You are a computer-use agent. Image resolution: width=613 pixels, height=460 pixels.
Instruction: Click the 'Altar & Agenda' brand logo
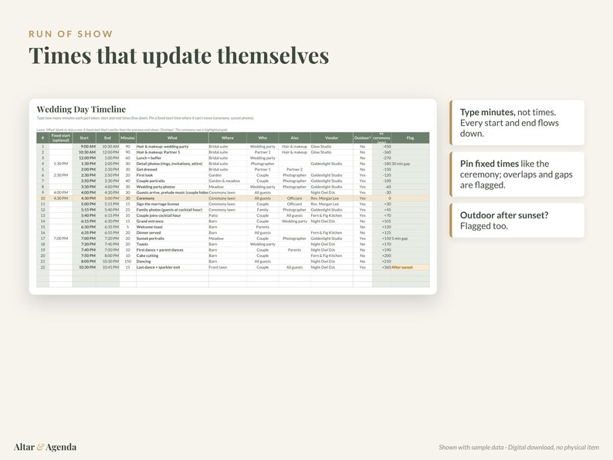[x=45, y=447]
